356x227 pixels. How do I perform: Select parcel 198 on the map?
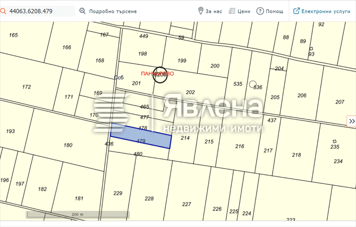tap(142, 54)
